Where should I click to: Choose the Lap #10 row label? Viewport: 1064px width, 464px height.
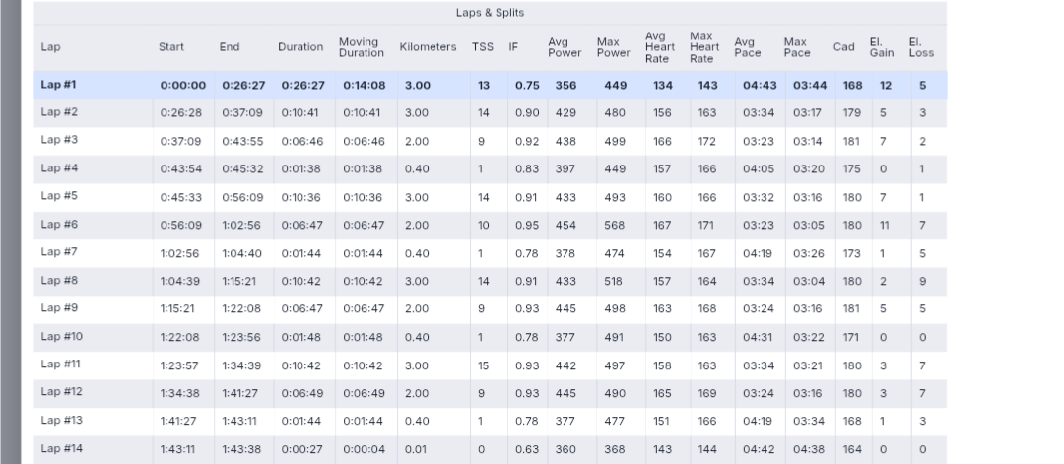point(62,337)
